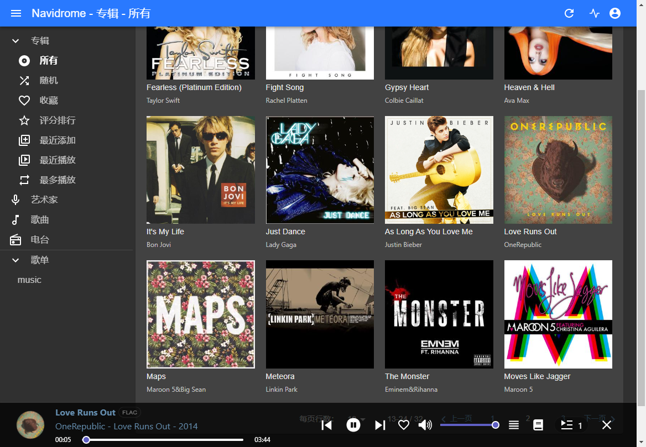646x447 pixels.
Task: Collapse the 歌单 section chevron
Action: click(x=15, y=260)
